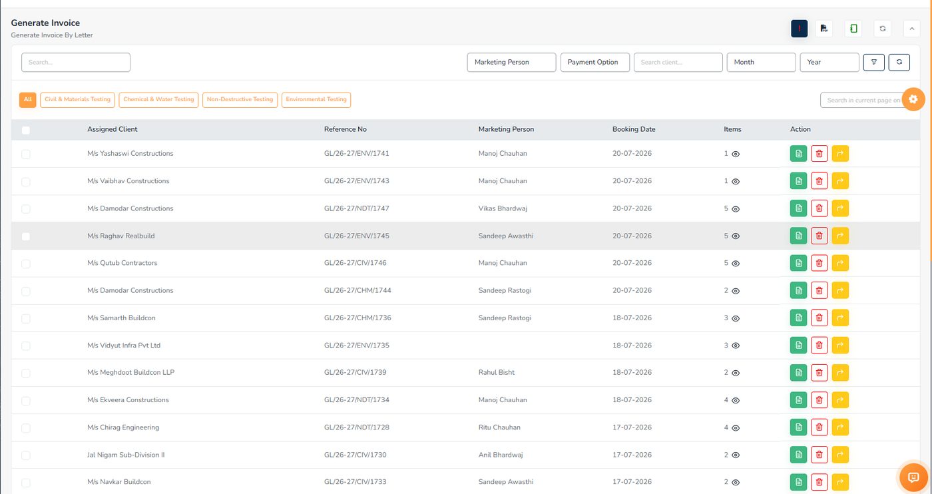
Task: Delete the M/s Vaibhav Constructions entry
Action: pyautogui.click(x=819, y=181)
